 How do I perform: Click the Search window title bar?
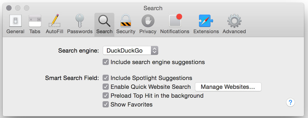point(153,8)
